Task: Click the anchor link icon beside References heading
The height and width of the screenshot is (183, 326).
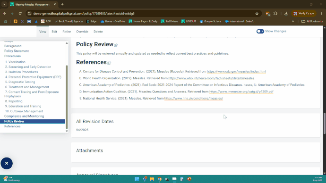Action: coord(109,63)
